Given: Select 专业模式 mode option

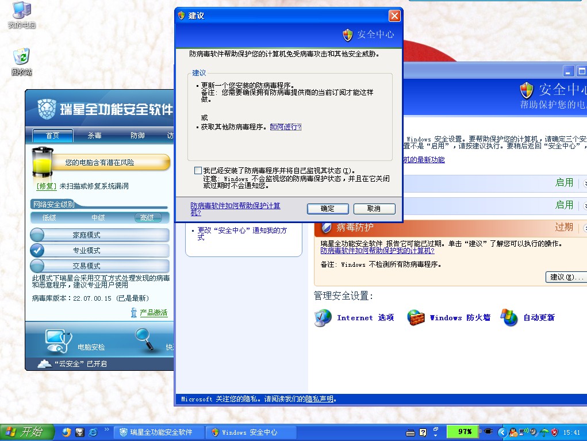Looking at the screenshot, I should [99, 251].
